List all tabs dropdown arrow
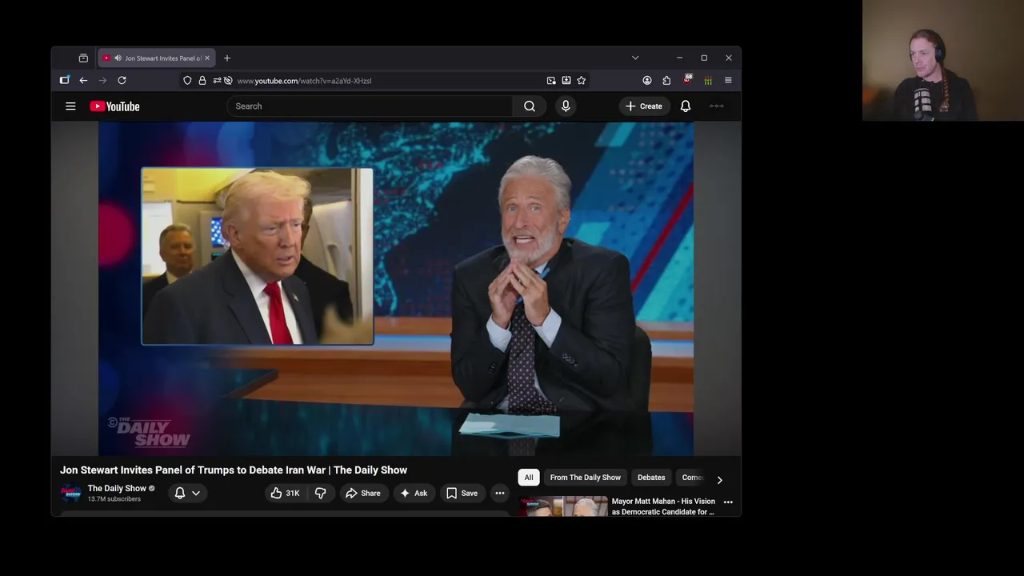 (635, 58)
